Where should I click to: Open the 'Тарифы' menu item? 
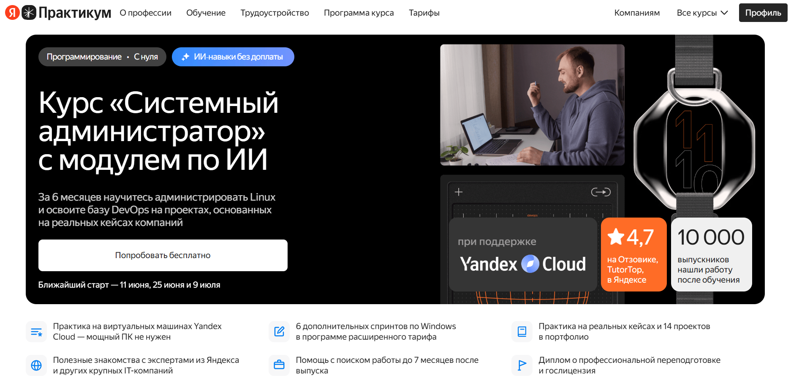[424, 13]
